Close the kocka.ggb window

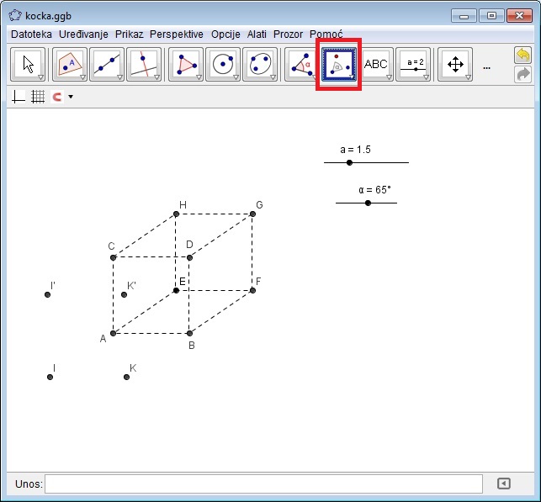click(520, 16)
